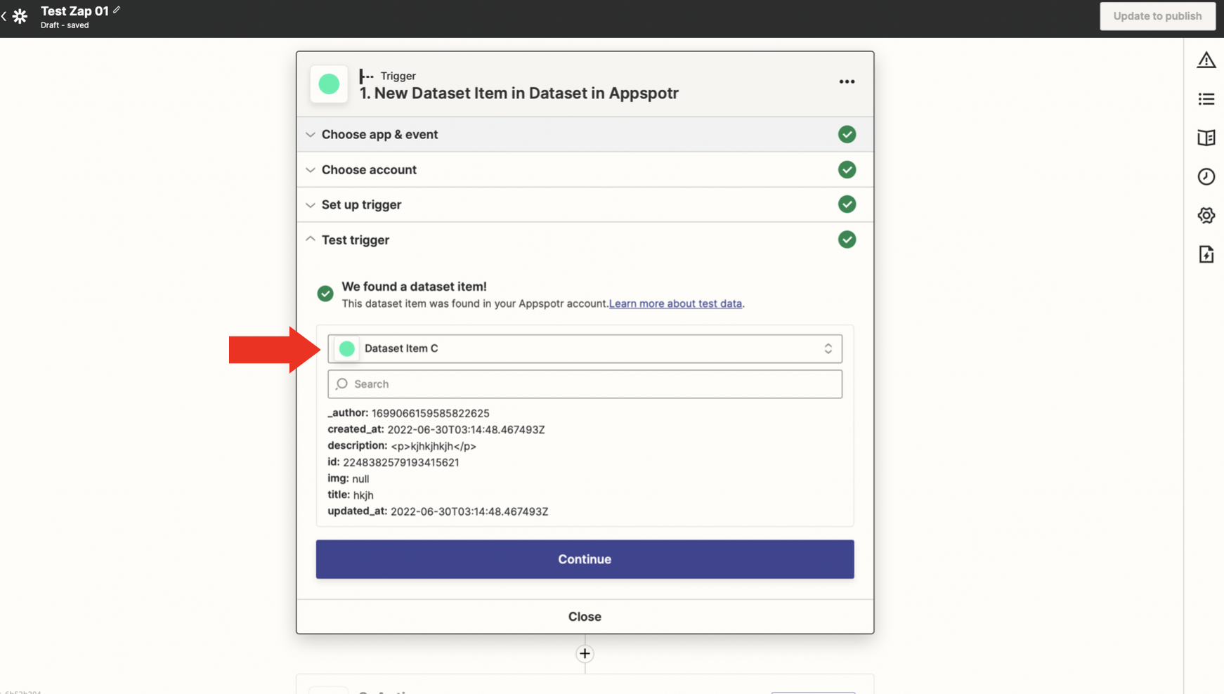Edit the Test Zap 01 name pencil

pos(117,10)
